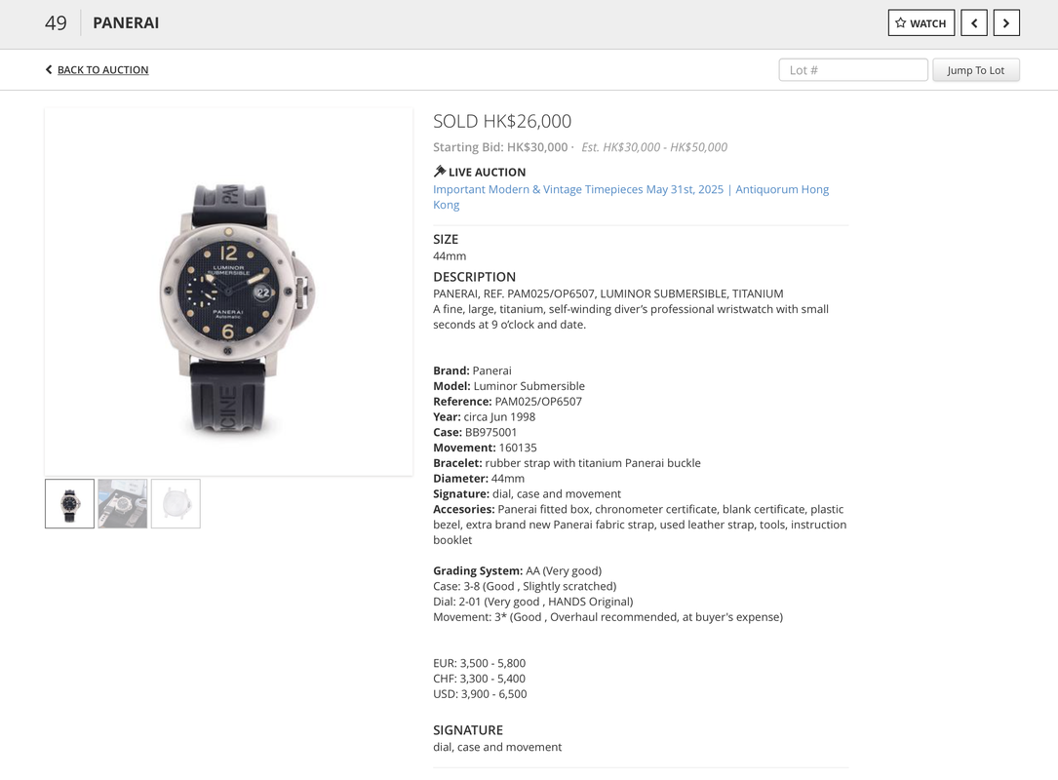Click the lot number 49
This screenshot has width=1058, height=780.
click(56, 23)
